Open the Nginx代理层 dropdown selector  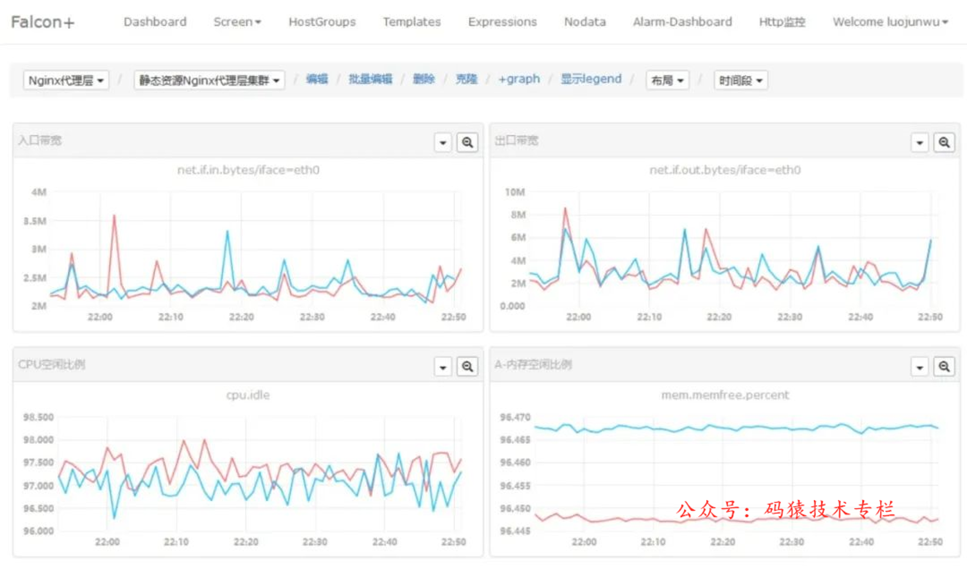coord(66,80)
